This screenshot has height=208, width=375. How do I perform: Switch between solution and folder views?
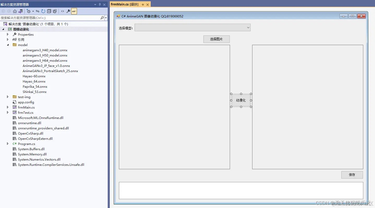click(x=21, y=11)
